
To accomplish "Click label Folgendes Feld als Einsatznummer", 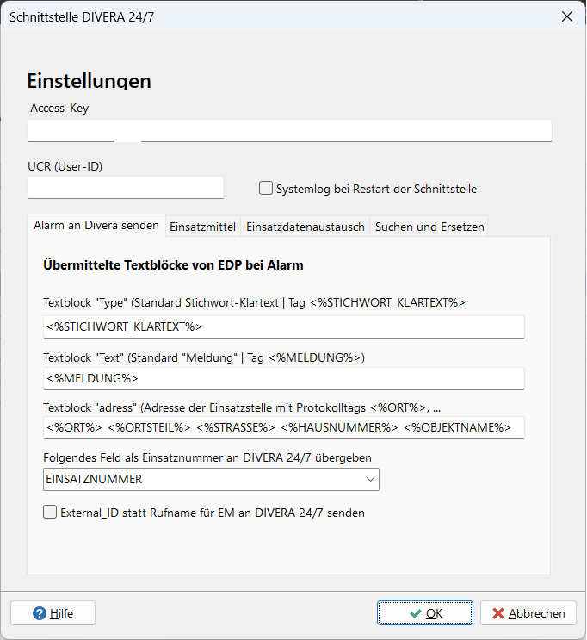I will point(207,458).
